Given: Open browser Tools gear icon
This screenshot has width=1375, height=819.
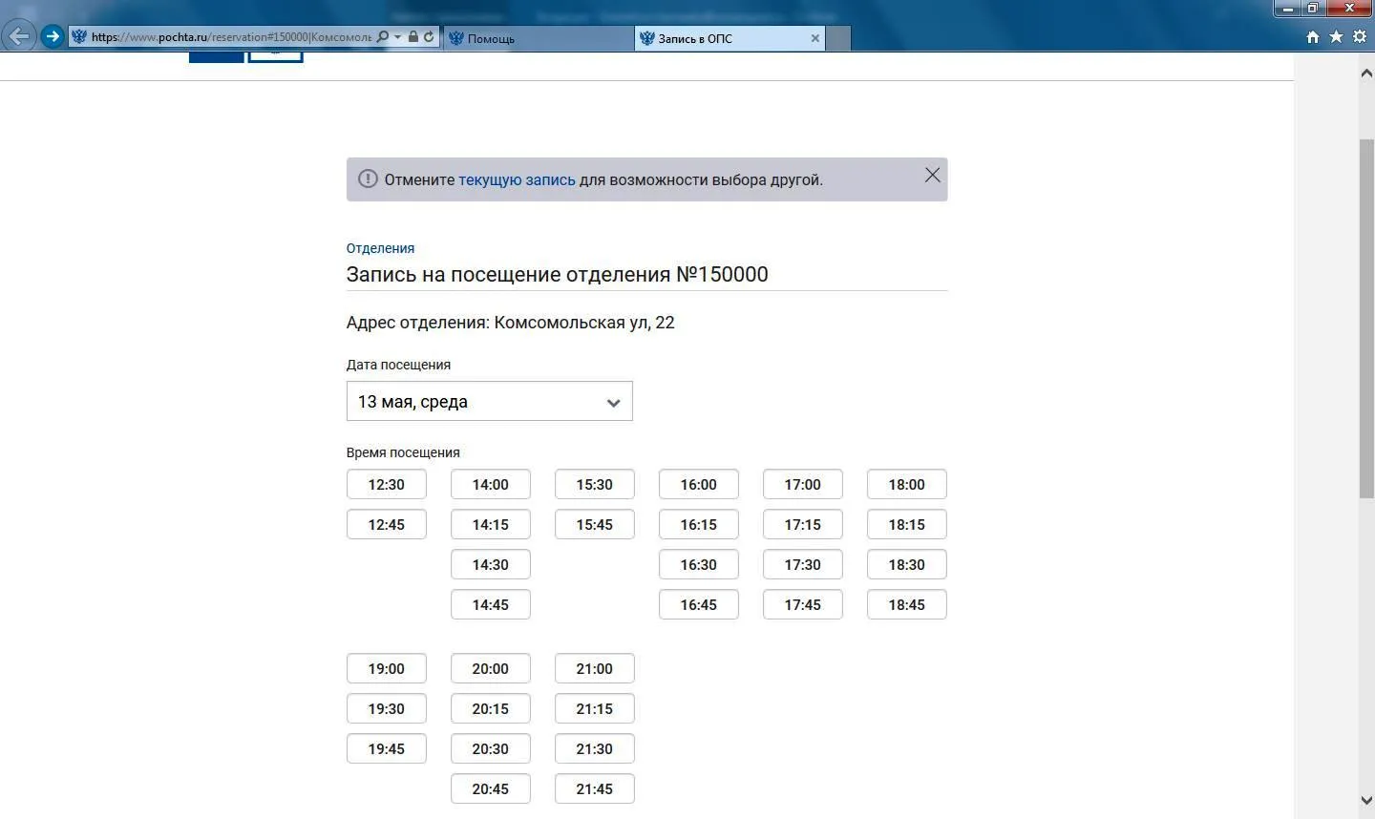Looking at the screenshot, I should (1360, 37).
